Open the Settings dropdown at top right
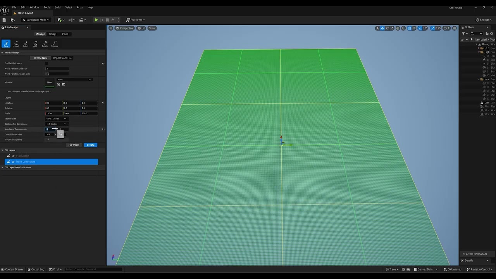This screenshot has height=279, width=496. pos(484,20)
